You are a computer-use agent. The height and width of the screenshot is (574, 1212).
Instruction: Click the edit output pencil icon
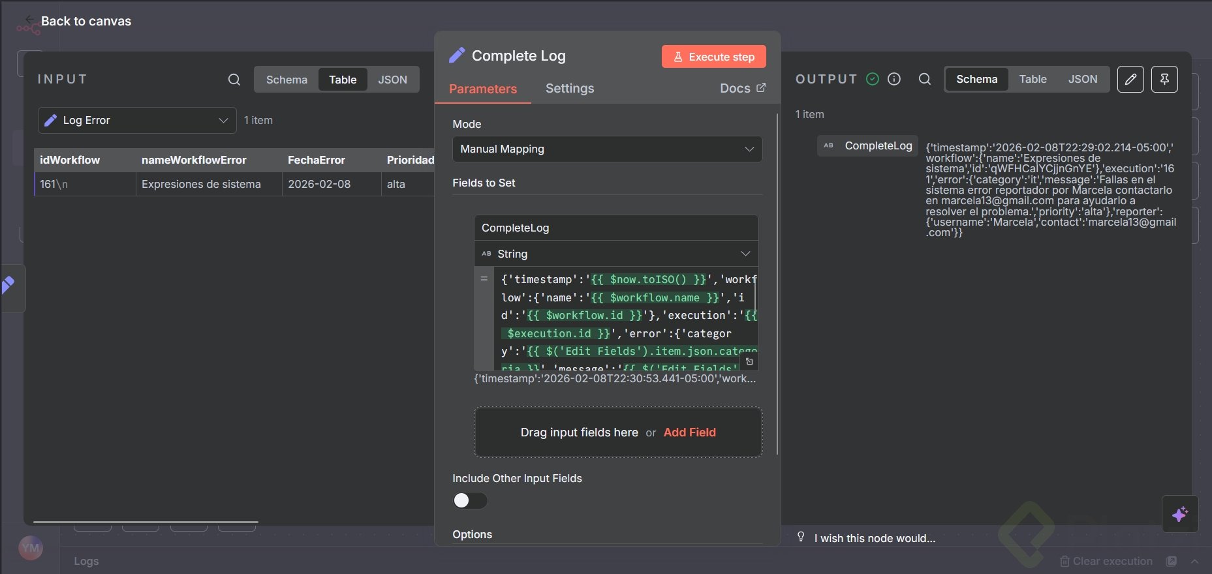click(1130, 80)
